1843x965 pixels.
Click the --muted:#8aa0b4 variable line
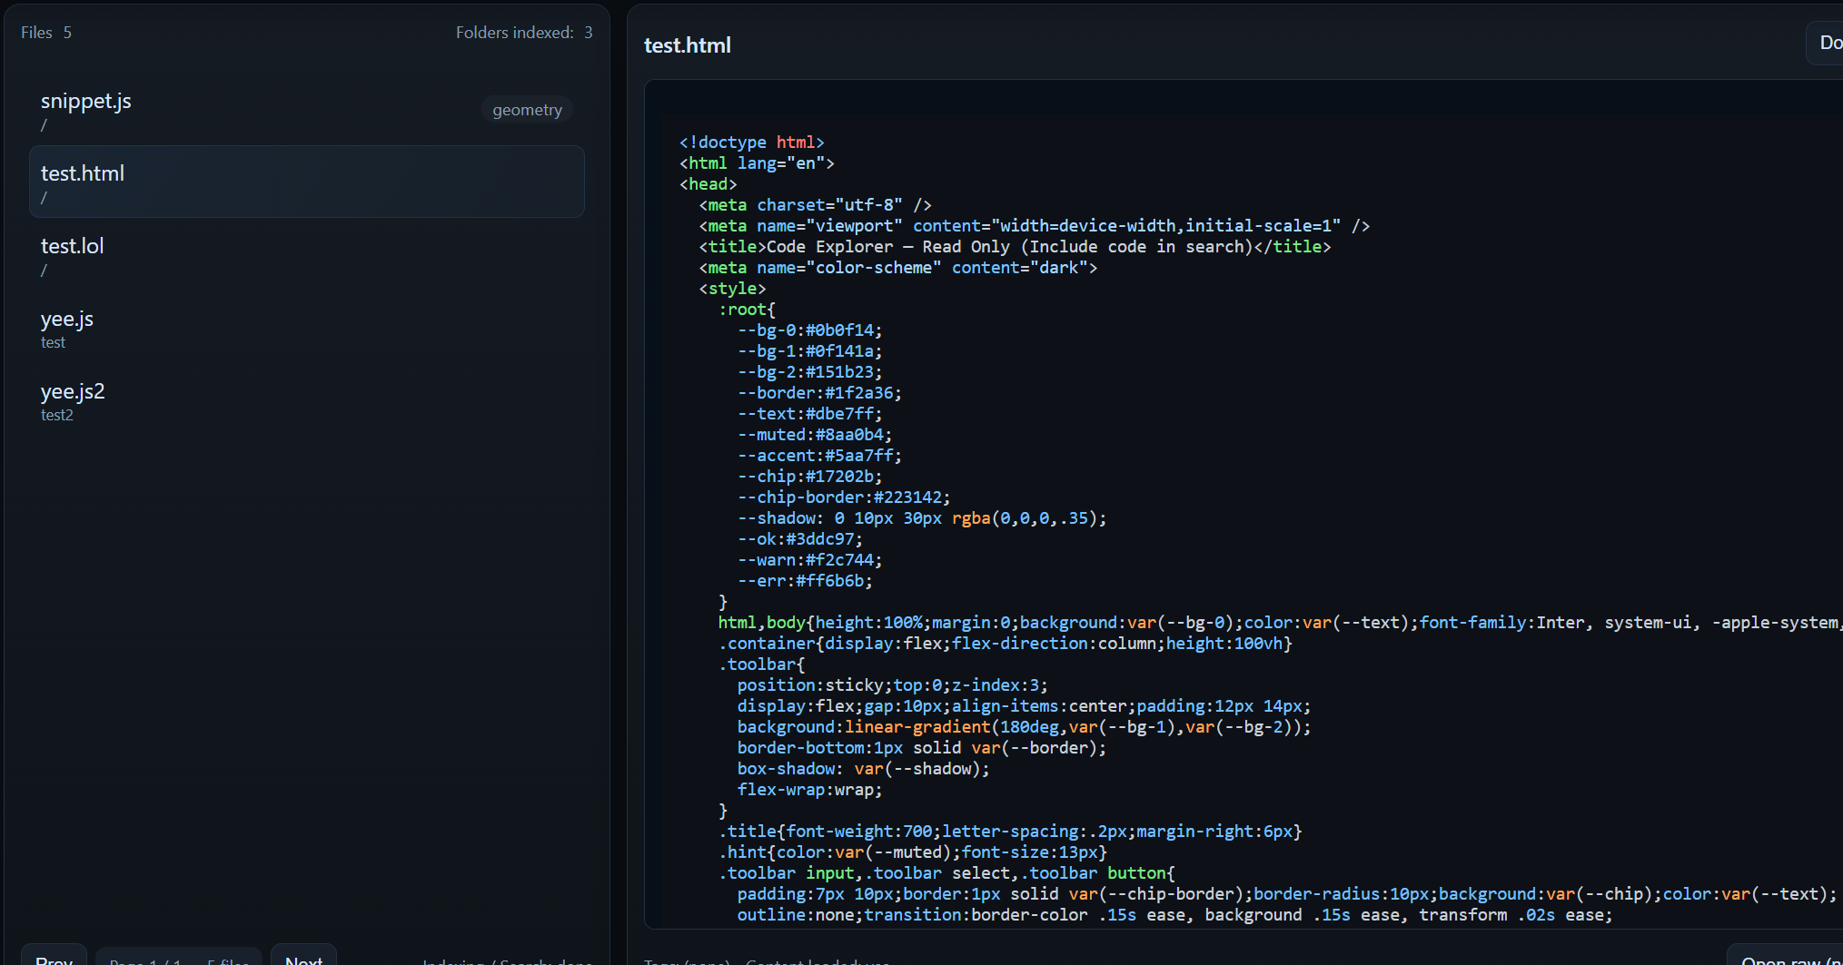pyautogui.click(x=815, y=435)
